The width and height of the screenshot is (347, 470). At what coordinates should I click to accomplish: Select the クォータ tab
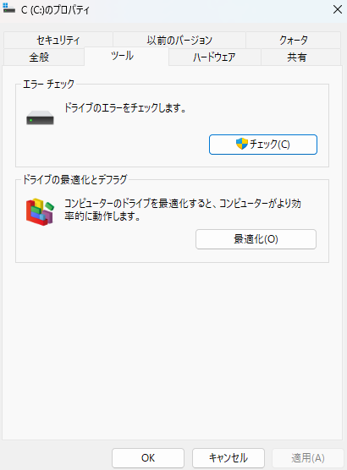pyautogui.click(x=294, y=40)
